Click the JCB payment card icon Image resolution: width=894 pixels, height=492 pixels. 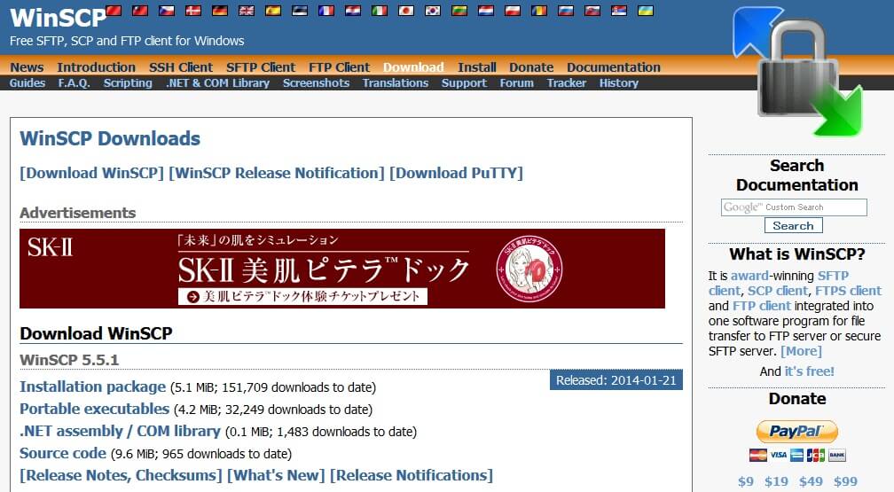816,455
